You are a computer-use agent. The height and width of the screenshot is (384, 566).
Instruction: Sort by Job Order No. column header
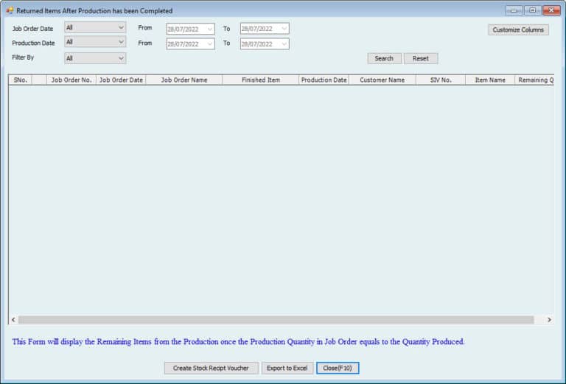pos(71,80)
